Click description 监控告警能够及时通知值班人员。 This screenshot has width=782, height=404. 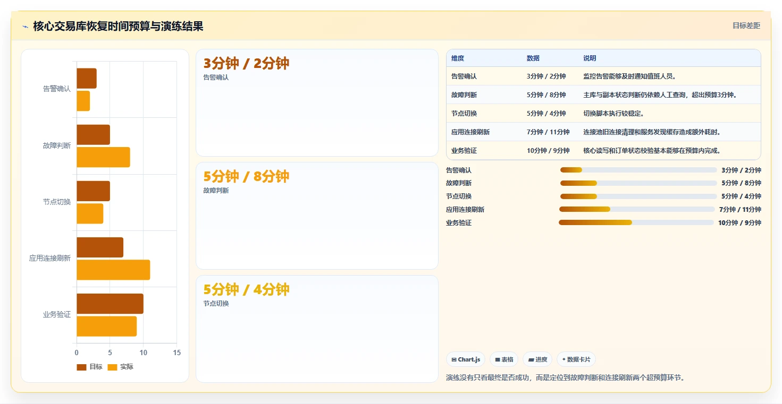(630, 76)
